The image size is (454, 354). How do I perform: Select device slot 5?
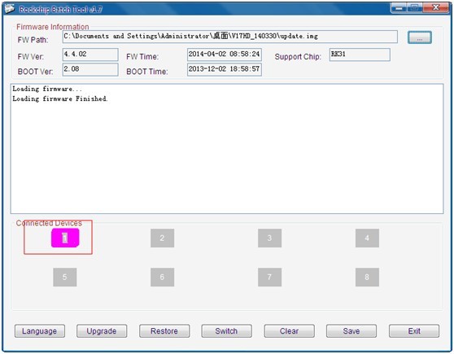point(65,277)
